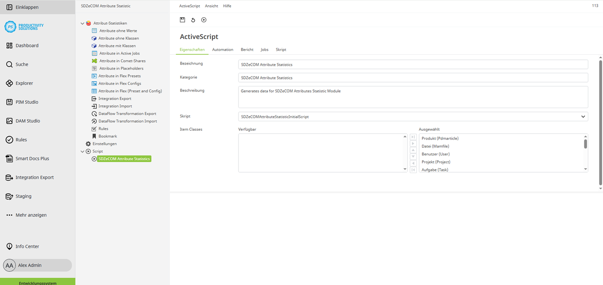Click the save icon in the toolbar
This screenshot has height=285, width=603.
(182, 20)
